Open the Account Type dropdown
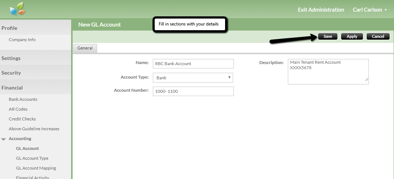Viewport: 394px width, 179px height. [x=193, y=77]
